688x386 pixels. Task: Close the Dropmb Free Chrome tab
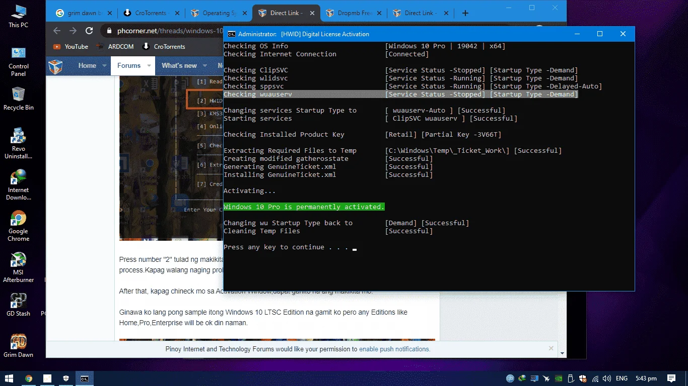point(380,13)
